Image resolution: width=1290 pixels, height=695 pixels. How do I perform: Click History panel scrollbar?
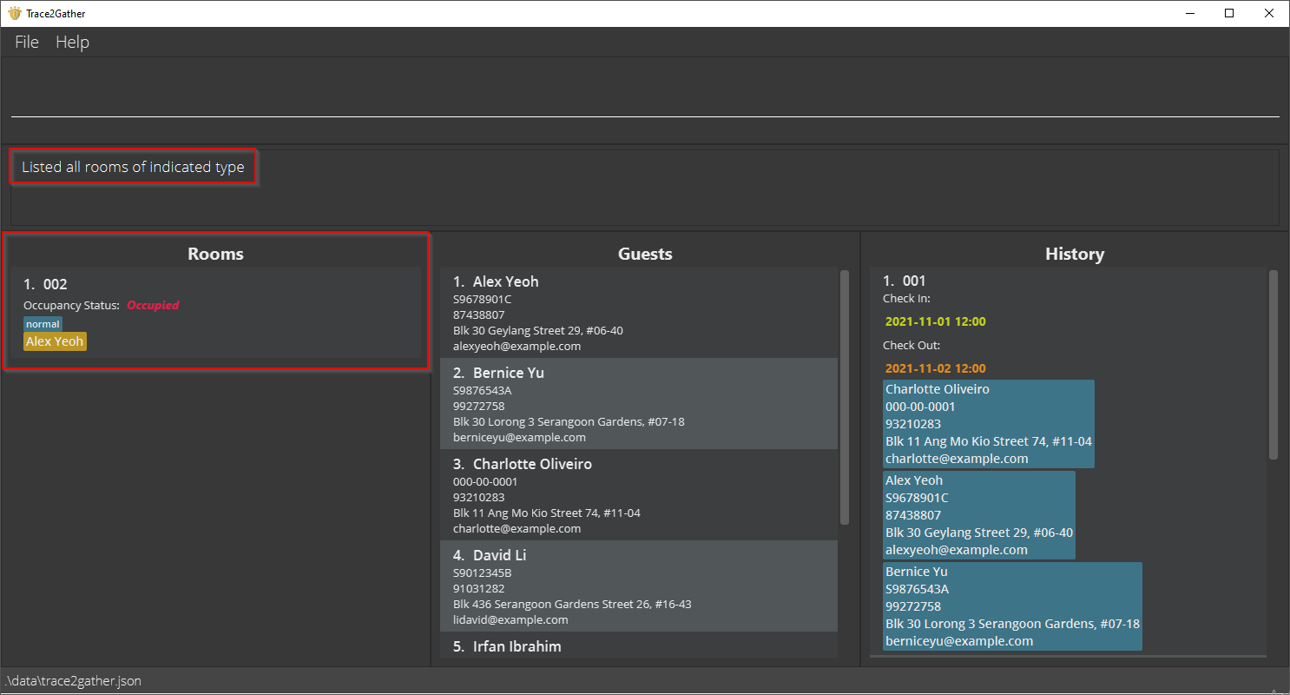(1274, 365)
